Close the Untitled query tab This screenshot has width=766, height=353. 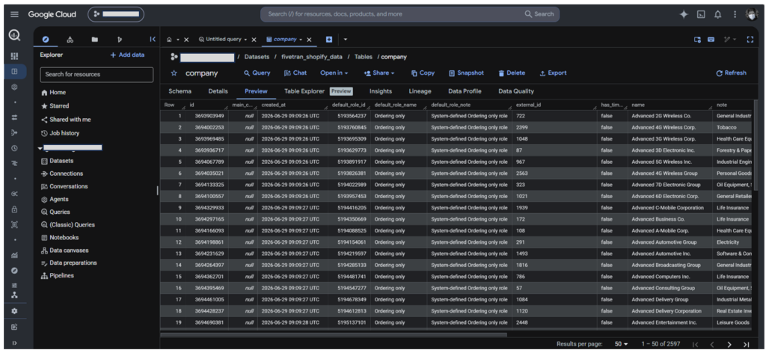coord(254,40)
